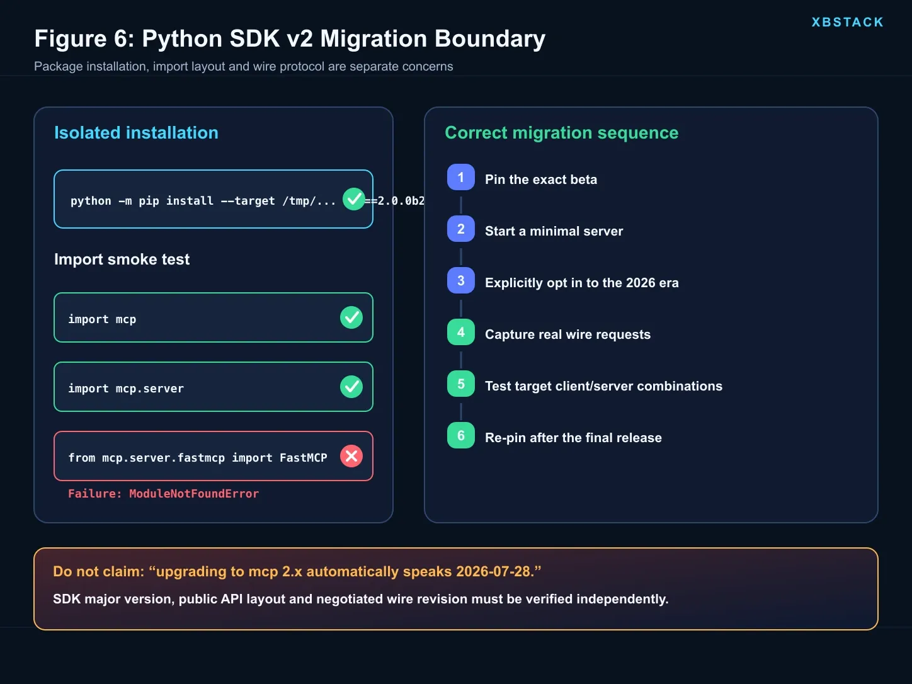The width and height of the screenshot is (912, 684).
Task: Click the 'Do not claim' warning headline
Action: pos(297,571)
